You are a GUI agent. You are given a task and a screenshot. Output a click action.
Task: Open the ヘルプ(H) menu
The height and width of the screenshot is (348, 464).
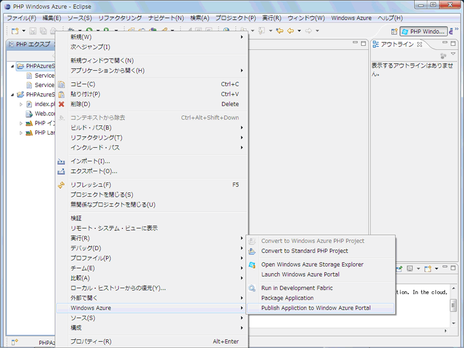(x=390, y=18)
